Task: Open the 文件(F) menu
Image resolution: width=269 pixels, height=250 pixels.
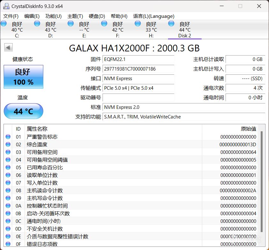Action: (11, 16)
